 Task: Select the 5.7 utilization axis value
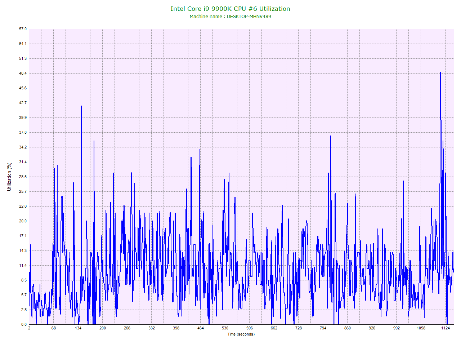click(x=24, y=295)
